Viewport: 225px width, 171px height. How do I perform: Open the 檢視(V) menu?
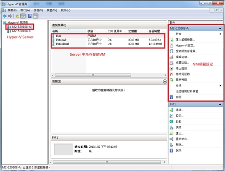pyautogui.click(x=38, y=10)
